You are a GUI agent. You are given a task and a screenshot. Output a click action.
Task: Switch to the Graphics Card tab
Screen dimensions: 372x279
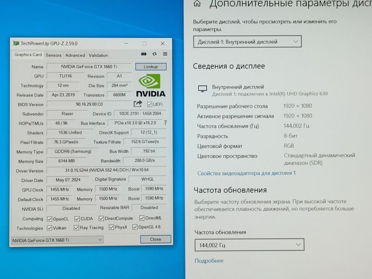click(x=28, y=54)
